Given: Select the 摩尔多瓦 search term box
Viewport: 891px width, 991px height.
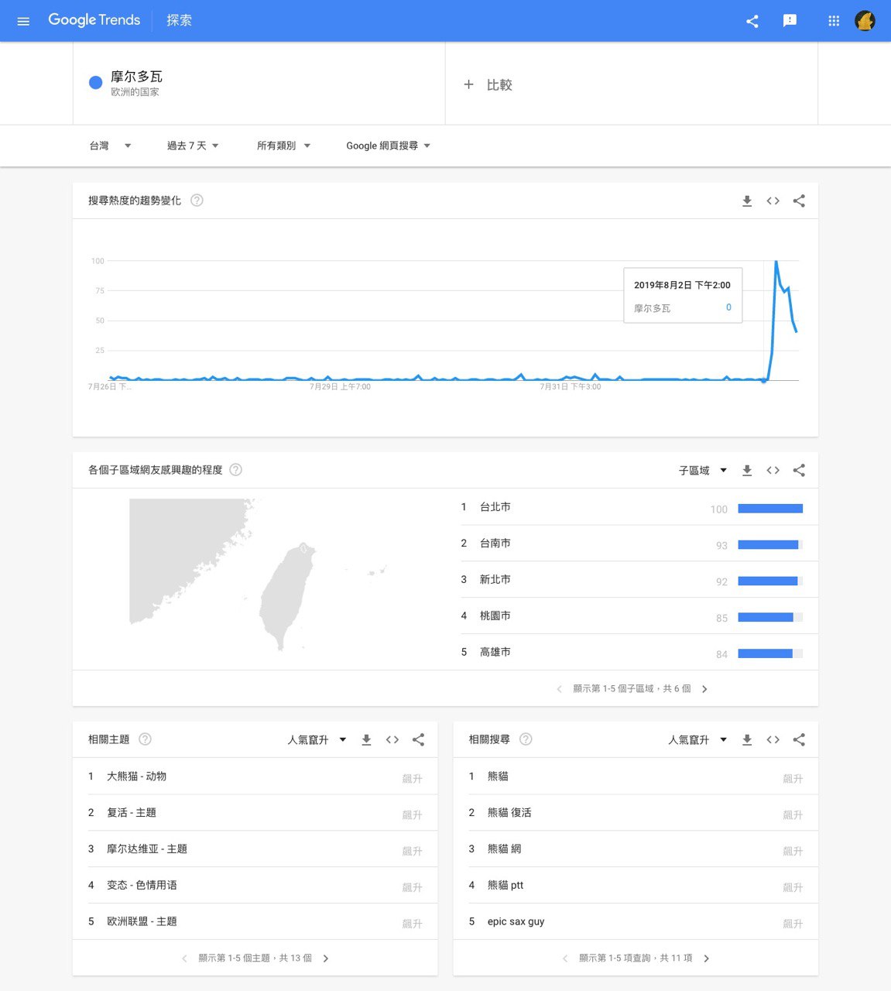Looking at the screenshot, I should [x=259, y=83].
